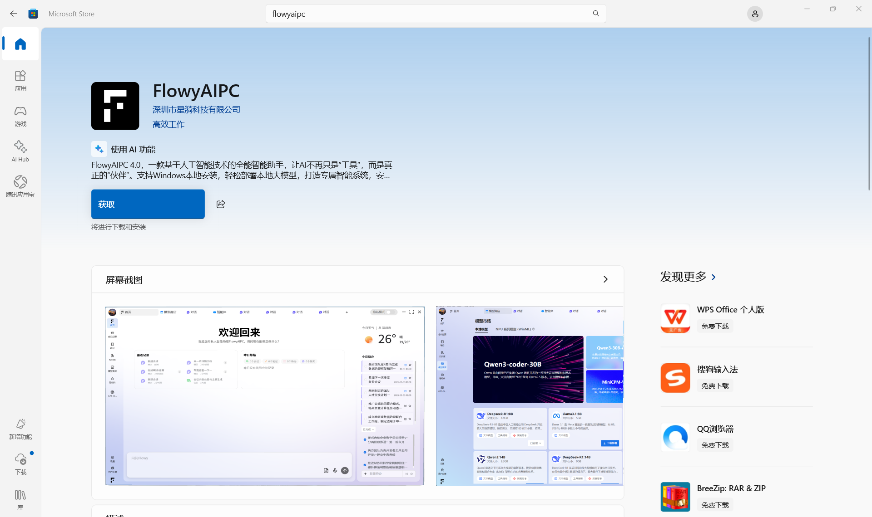Expand 发现更多 with its chevron
872x517 pixels.
click(x=713, y=277)
